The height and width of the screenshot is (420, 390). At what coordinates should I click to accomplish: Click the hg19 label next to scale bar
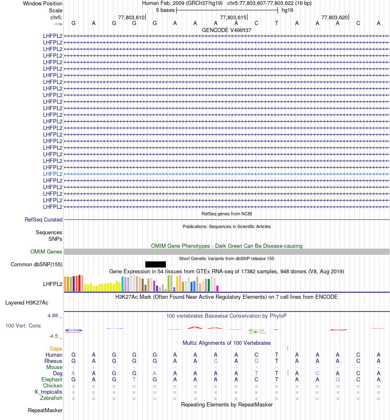pos(287,10)
